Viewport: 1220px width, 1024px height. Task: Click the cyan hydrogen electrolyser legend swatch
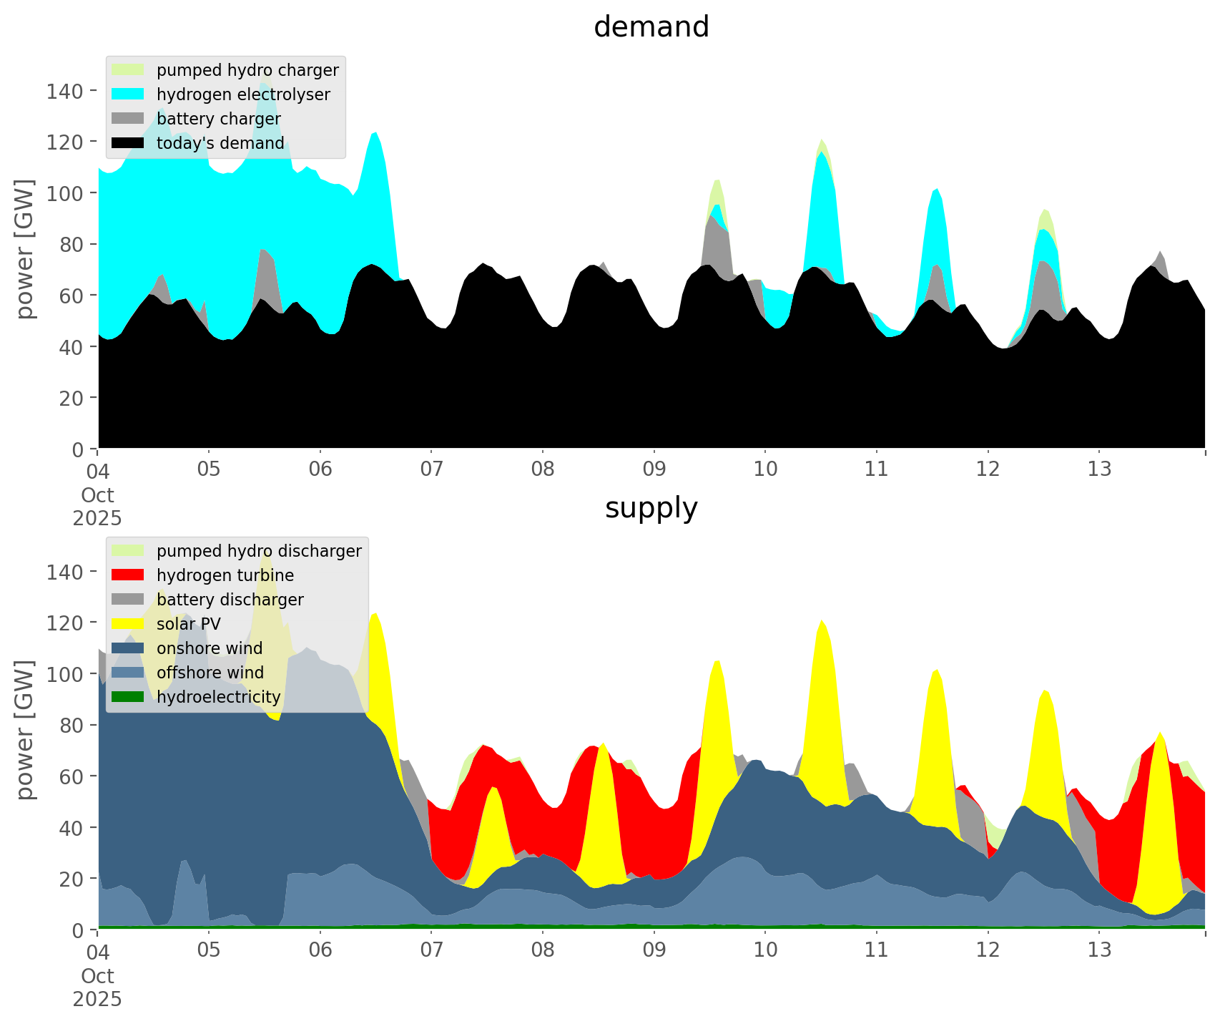(x=128, y=94)
